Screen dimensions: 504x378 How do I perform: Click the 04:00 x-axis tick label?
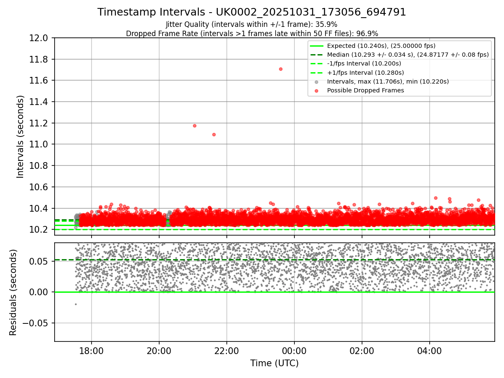(x=430, y=350)
